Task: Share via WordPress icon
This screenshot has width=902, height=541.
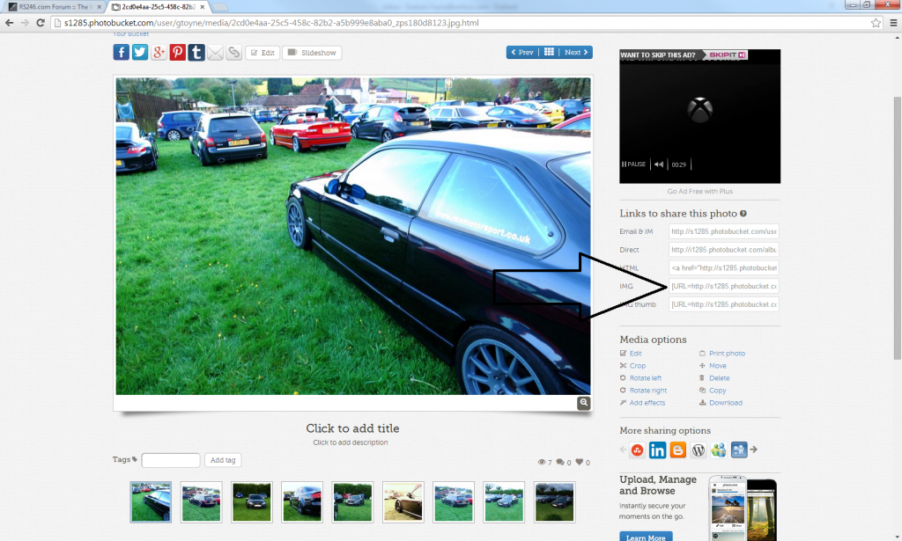Action: pyautogui.click(x=699, y=450)
